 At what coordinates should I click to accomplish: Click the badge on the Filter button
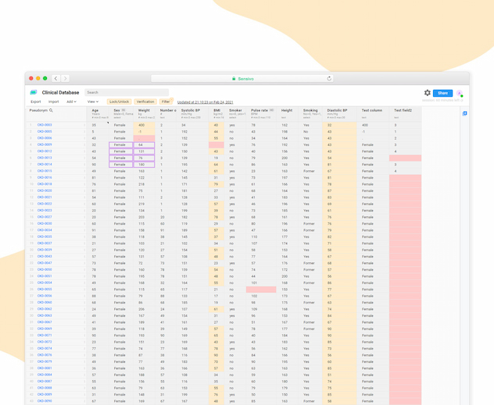[x=172, y=99]
